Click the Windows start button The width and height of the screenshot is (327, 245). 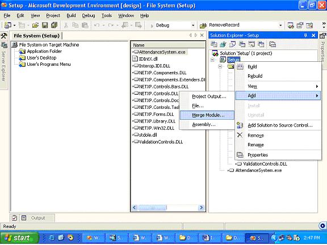[19, 238]
